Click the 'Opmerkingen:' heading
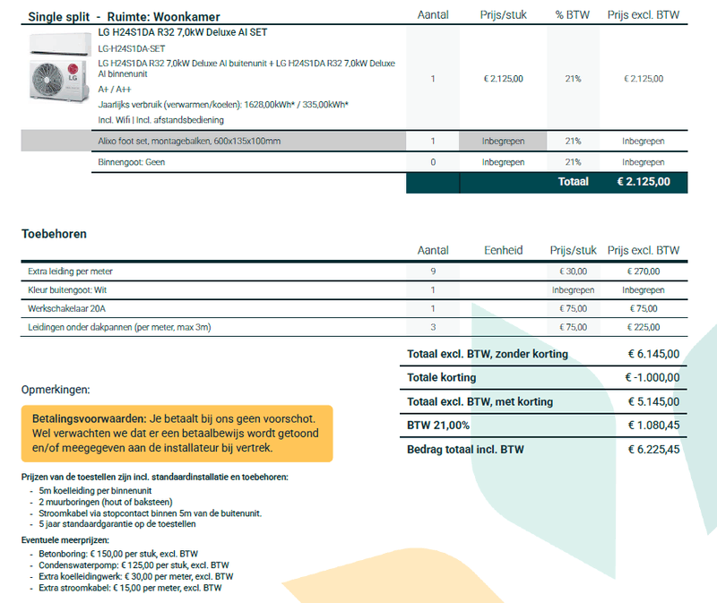717x603 pixels. pos(56,390)
